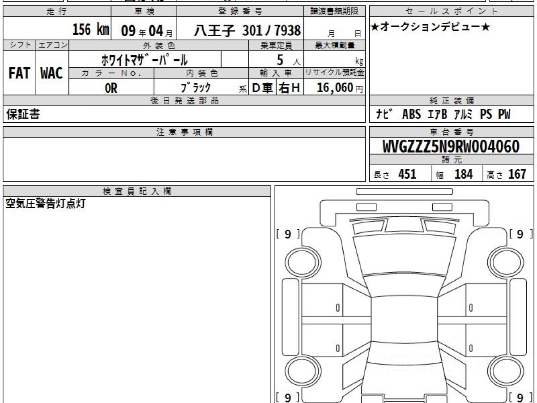537x403 pixels.
Task: Select the FAT shift type cell
Action: tap(19, 73)
